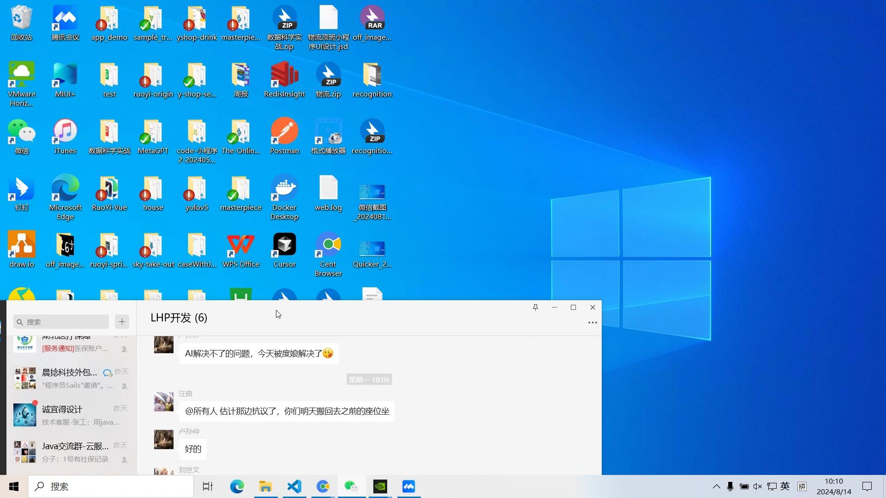Click the plus button beside WeChat search
Screen dimensions: 886x498
[x=122, y=322]
